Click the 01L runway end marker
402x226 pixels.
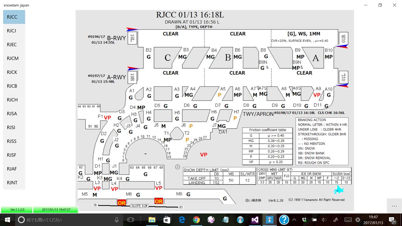tap(343, 77)
